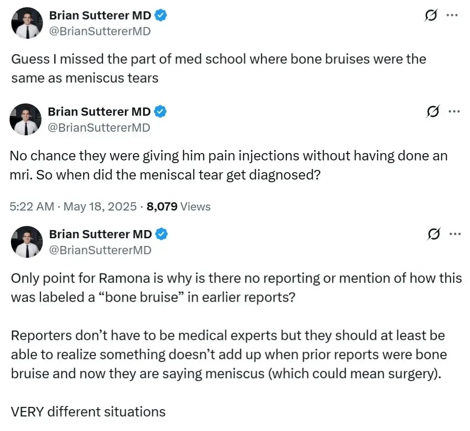This screenshot has width=470, height=431.
Task: Open the profile picture on first tweet
Action: click(27, 23)
